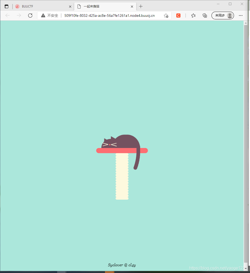Screen dimensions: 250x273
Task: Open the browser settings ellipsis menu
Action: pos(241,15)
